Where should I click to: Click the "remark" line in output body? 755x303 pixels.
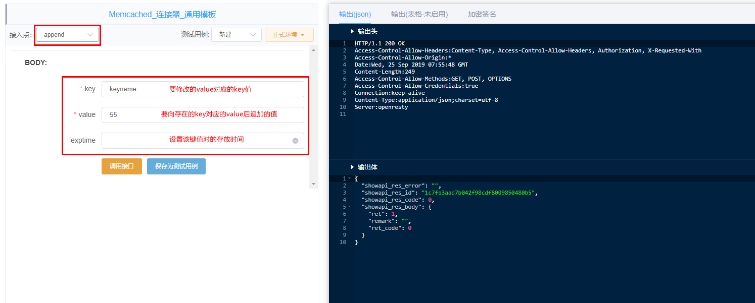(x=390, y=221)
